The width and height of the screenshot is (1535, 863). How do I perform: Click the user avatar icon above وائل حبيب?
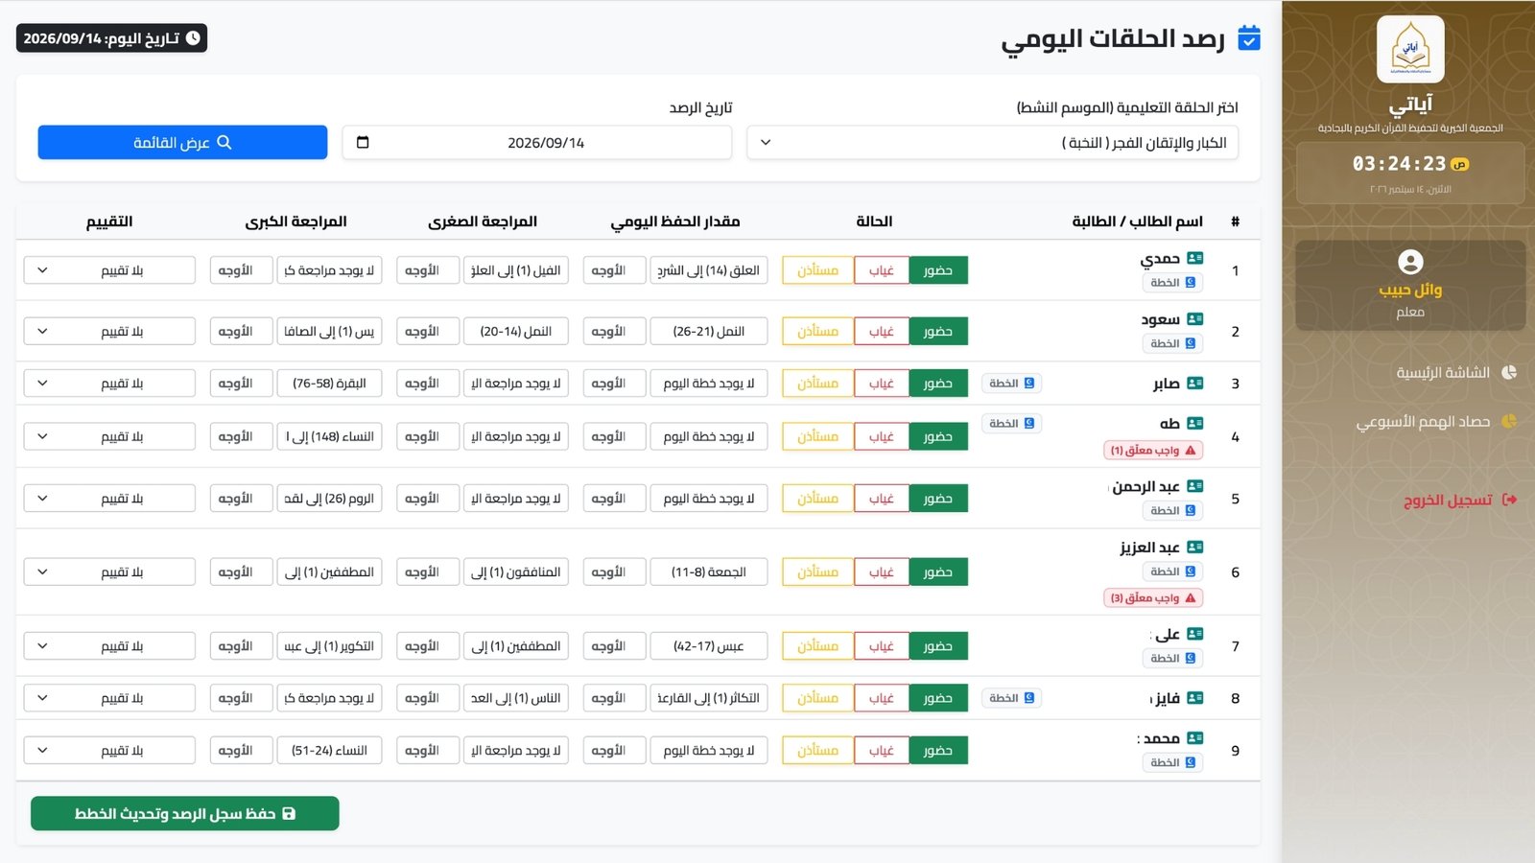coord(1410,262)
